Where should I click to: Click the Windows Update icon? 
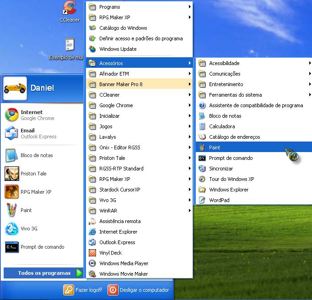coord(92,49)
